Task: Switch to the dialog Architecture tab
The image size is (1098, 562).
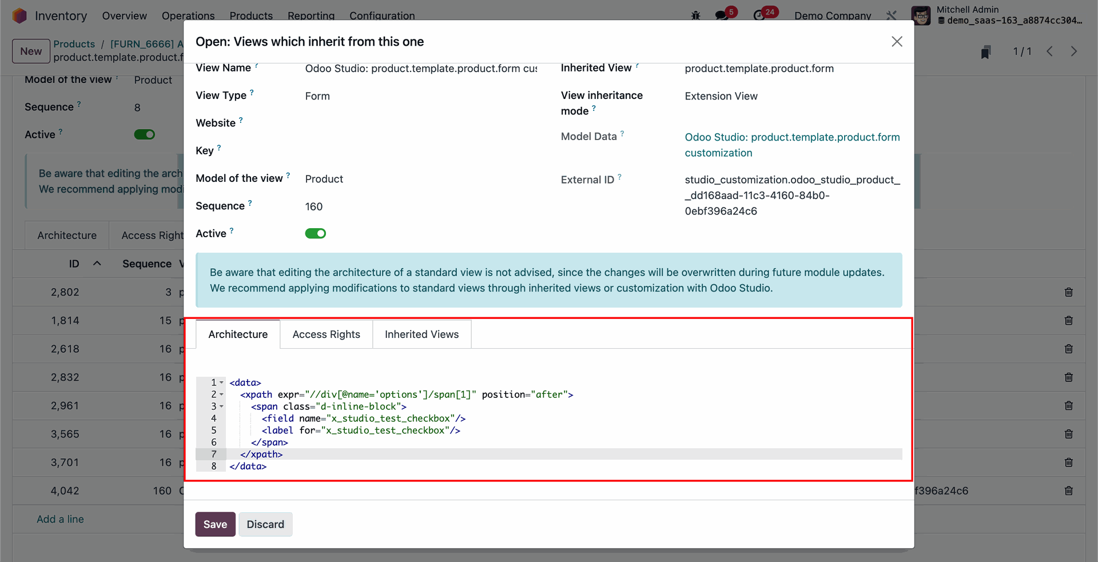Action: (238, 334)
